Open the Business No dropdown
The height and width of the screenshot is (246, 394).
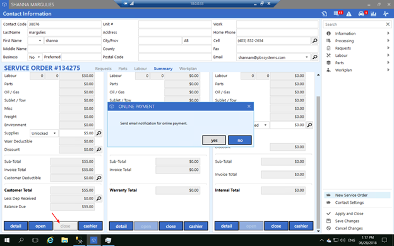(x=35, y=57)
